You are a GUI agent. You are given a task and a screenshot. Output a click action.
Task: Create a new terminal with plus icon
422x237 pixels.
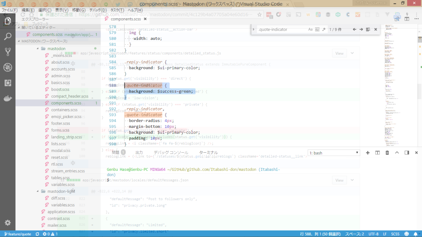click(x=368, y=153)
